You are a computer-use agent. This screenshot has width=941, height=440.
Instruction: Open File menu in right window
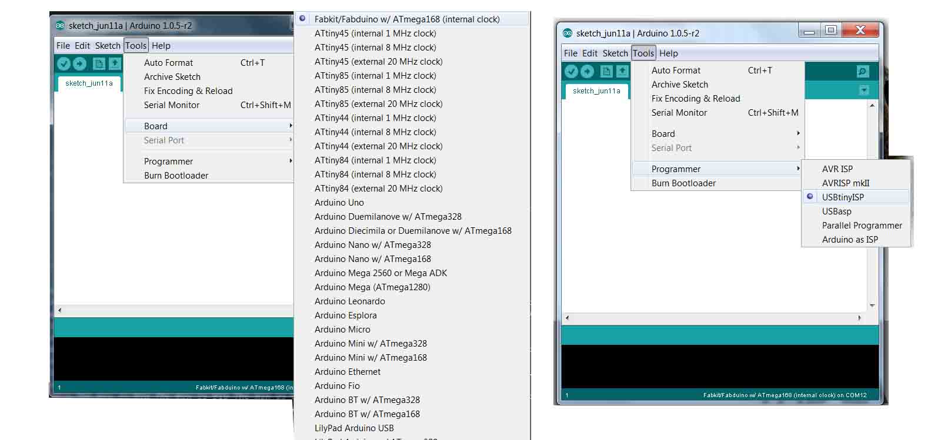[x=570, y=53]
